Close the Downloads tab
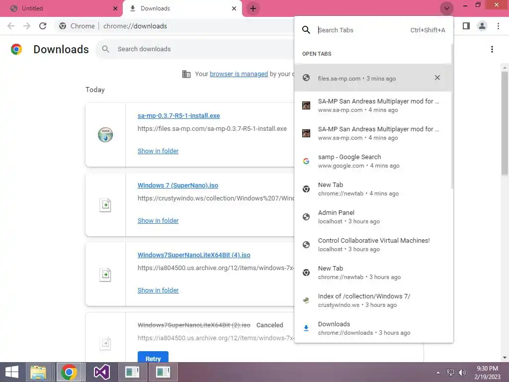 pyautogui.click(x=234, y=8)
